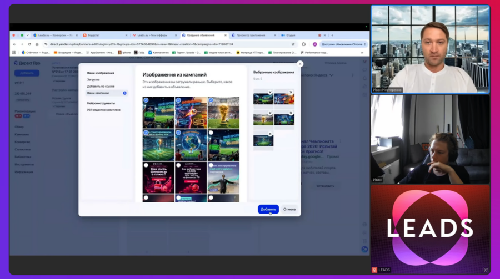
Task: Go back using browser back arrow
Action: coord(14,44)
